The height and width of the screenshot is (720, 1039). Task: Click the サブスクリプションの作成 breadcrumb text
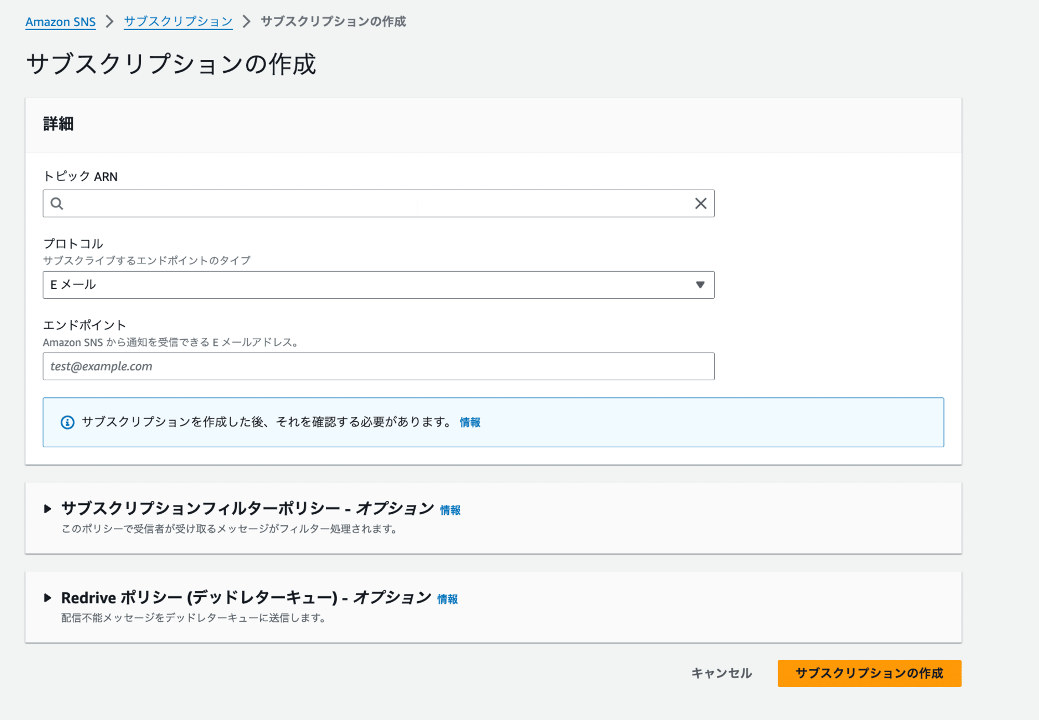[333, 22]
